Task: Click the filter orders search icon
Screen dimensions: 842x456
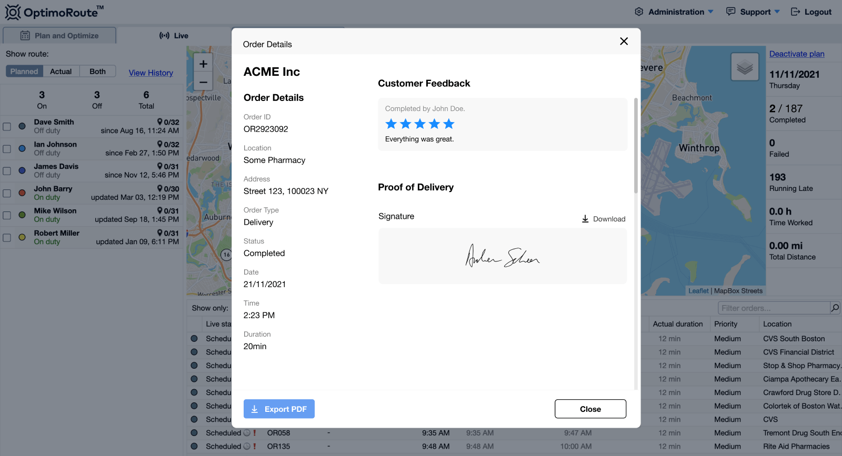Action: coord(835,308)
